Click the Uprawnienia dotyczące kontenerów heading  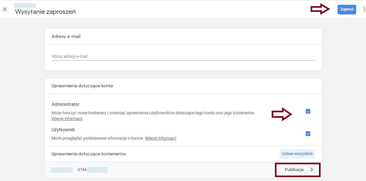click(x=89, y=154)
